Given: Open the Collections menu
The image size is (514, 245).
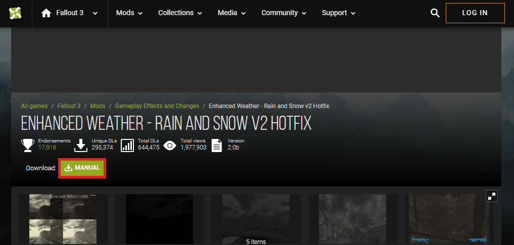Looking at the screenshot, I should tap(180, 13).
